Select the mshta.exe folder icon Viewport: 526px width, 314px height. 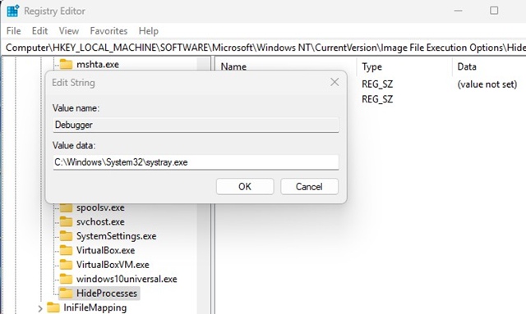pos(66,64)
